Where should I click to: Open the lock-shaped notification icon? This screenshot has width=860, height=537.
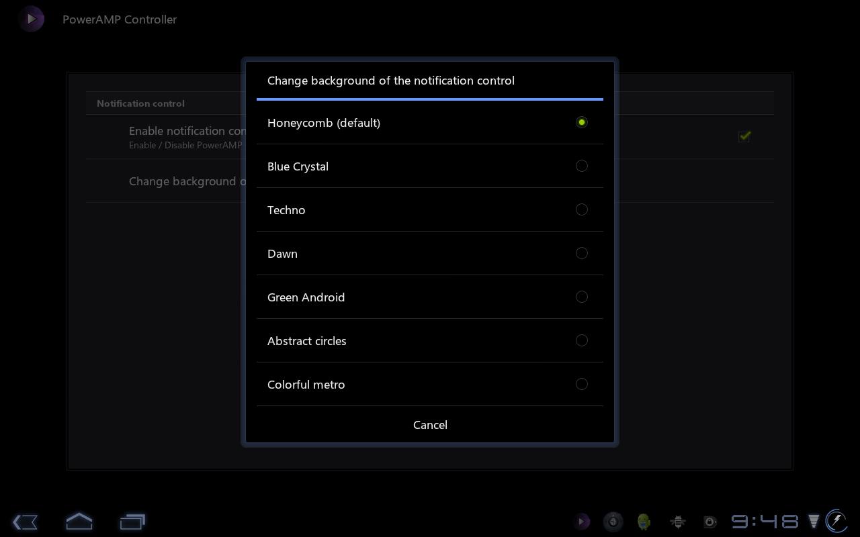click(709, 522)
